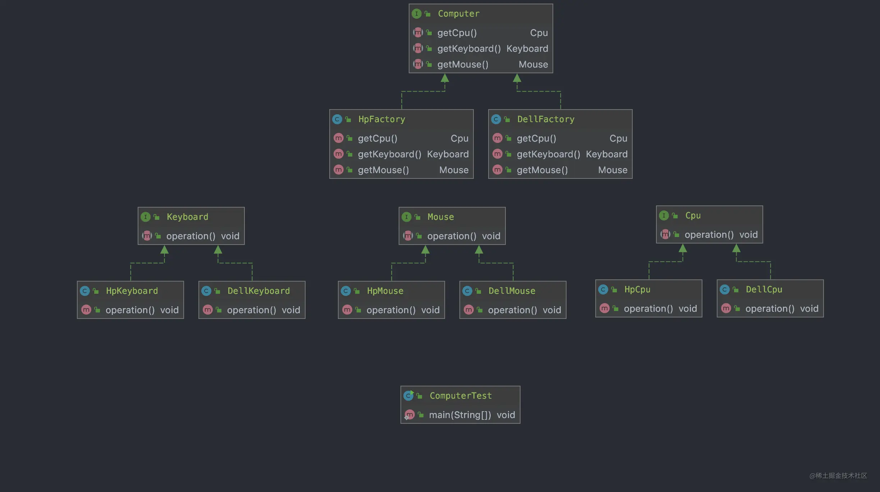
Task: Select the DellKeyboard class name
Action: pos(259,291)
